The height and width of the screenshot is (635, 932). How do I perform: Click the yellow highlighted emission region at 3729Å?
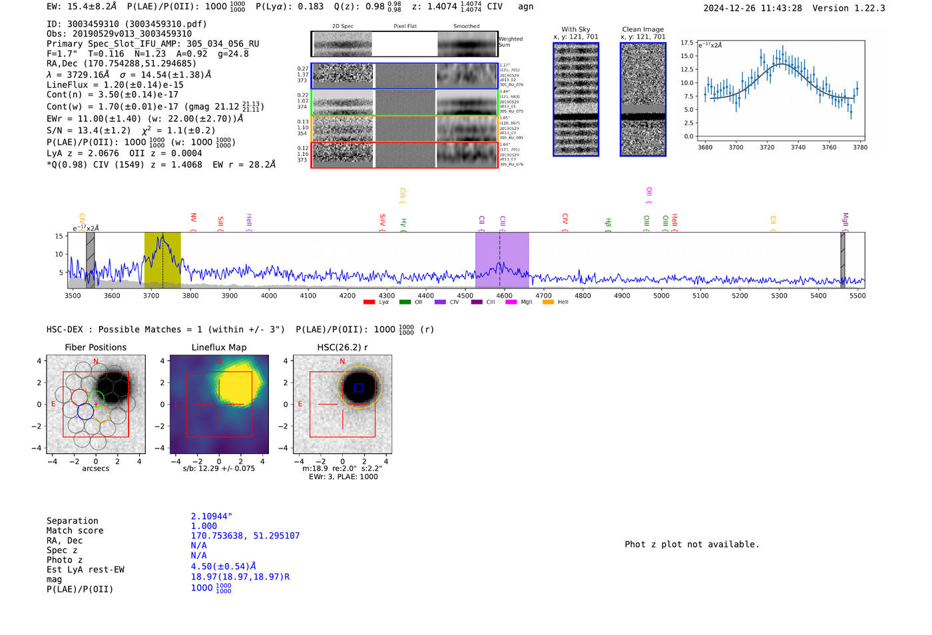click(x=162, y=260)
